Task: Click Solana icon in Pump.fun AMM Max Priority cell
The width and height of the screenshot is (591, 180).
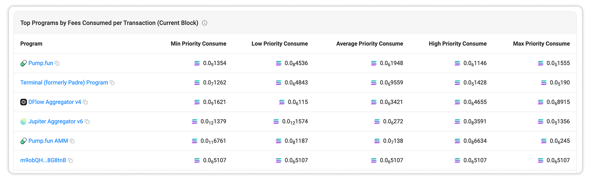Action: pos(544,141)
